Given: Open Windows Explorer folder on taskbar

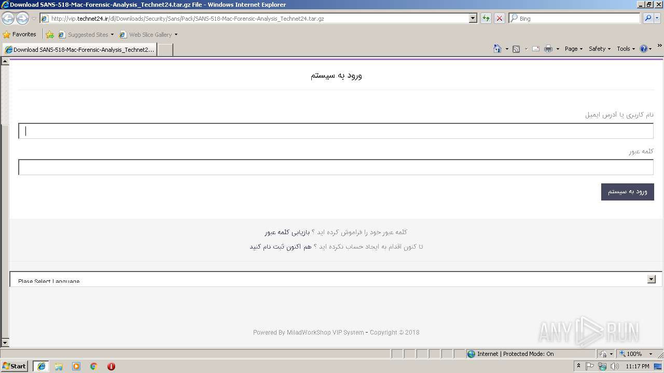Looking at the screenshot, I should coord(59,366).
